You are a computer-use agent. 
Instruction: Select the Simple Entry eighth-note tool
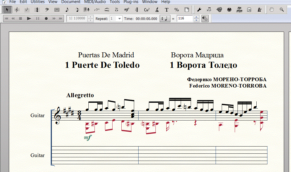67,10
